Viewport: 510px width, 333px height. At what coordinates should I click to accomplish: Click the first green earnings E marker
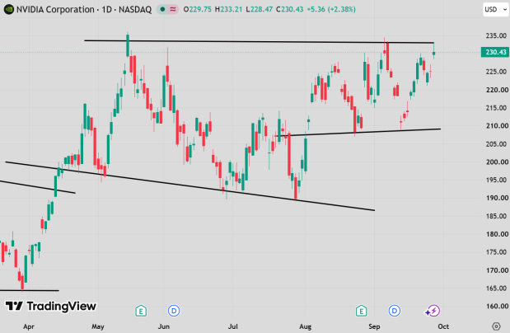[141, 311]
